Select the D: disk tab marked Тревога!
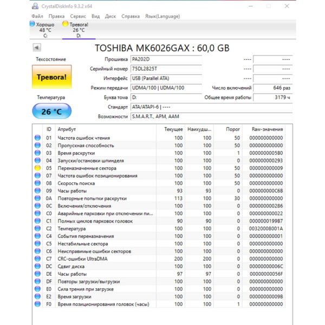The image size is (325, 325). (x=79, y=30)
